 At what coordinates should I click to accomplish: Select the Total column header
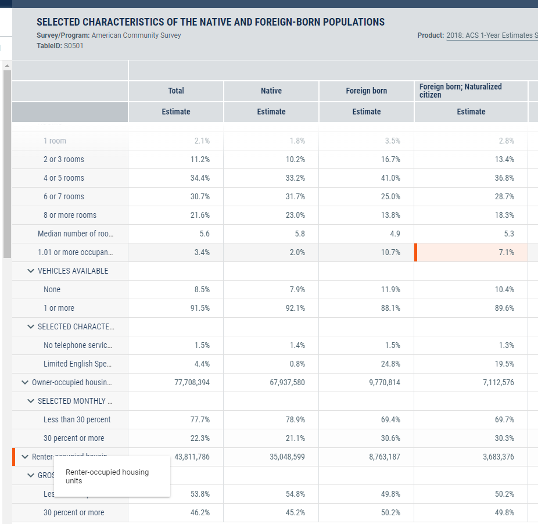pyautogui.click(x=175, y=91)
